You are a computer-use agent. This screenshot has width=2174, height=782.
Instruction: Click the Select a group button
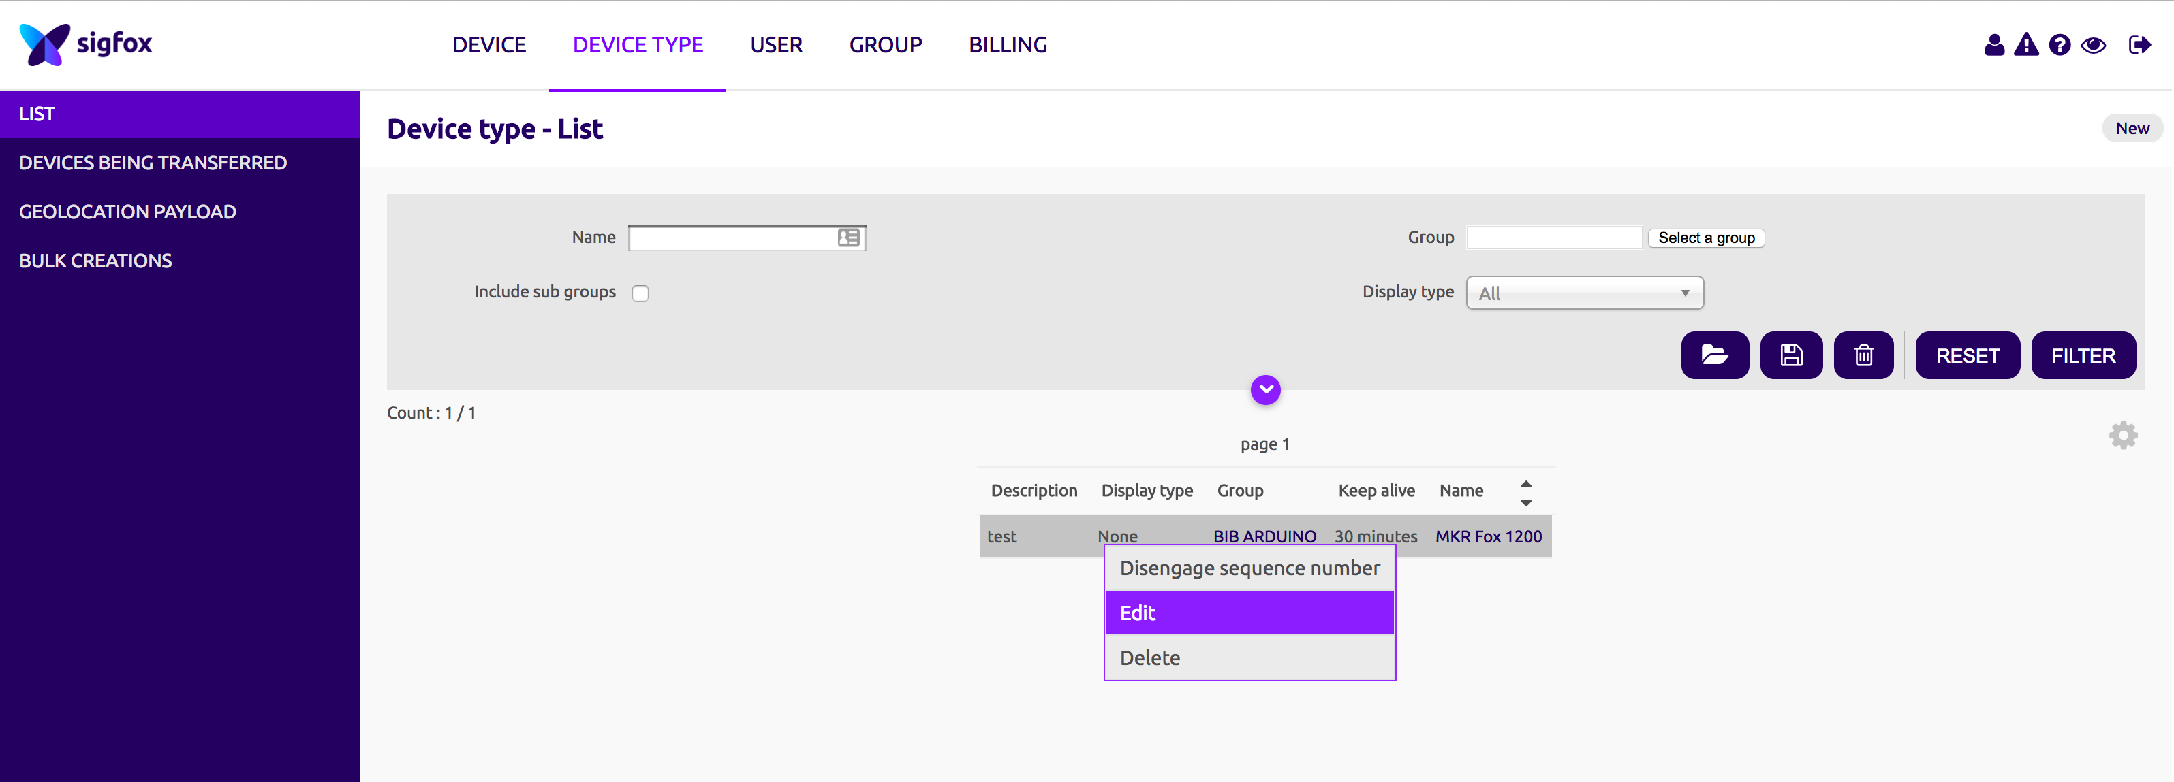point(1705,238)
